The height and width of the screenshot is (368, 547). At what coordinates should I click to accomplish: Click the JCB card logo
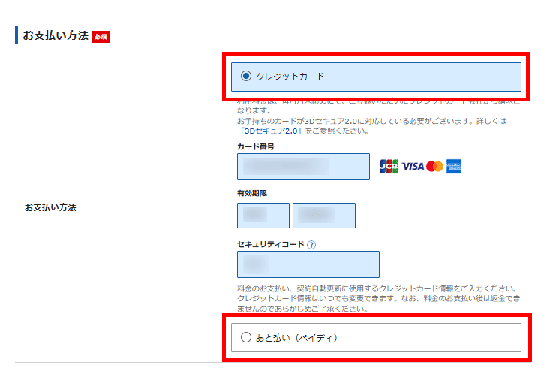point(389,167)
